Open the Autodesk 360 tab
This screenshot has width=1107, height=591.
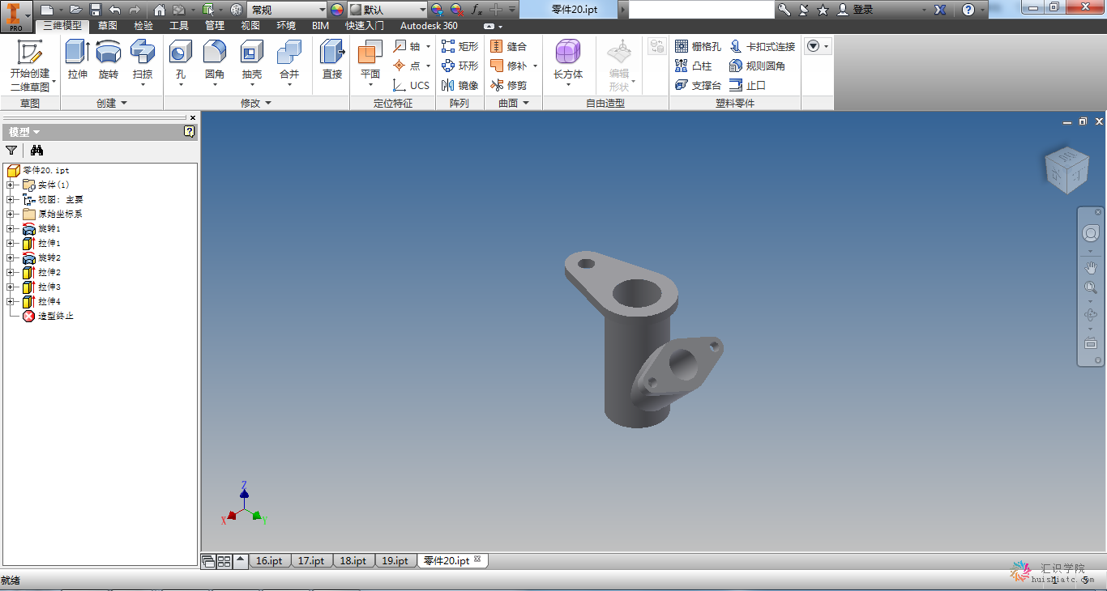tap(429, 25)
